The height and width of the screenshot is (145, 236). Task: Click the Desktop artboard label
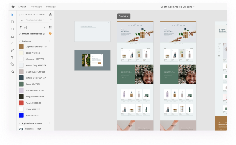coord(124,16)
